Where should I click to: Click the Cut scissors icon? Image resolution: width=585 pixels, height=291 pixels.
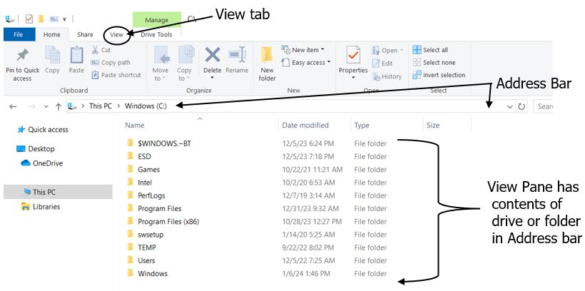coord(96,50)
